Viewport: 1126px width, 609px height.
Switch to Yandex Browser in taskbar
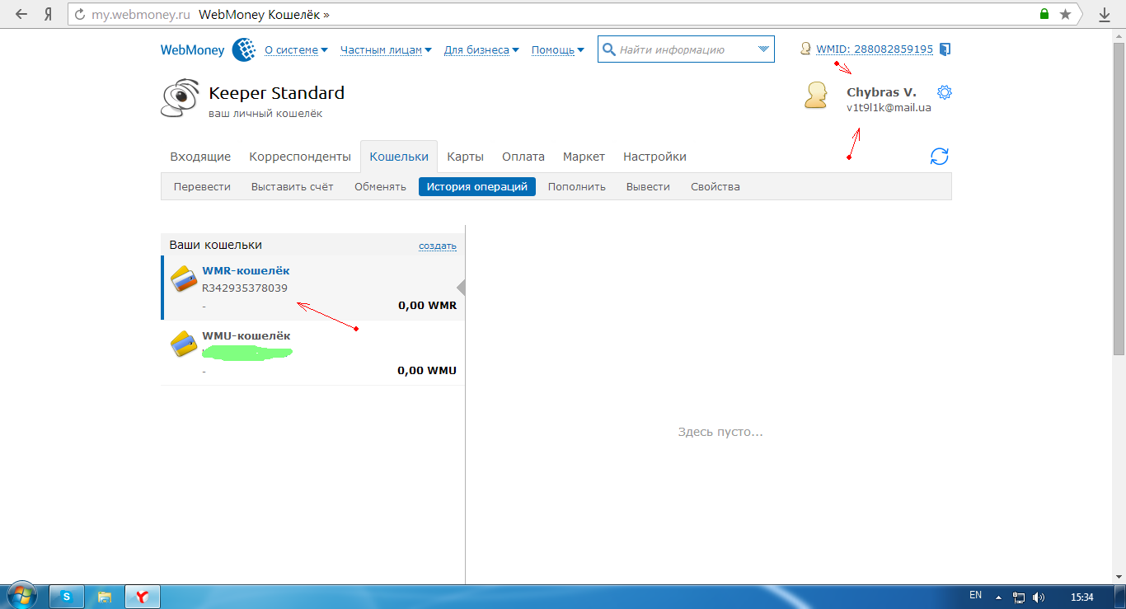click(x=142, y=596)
